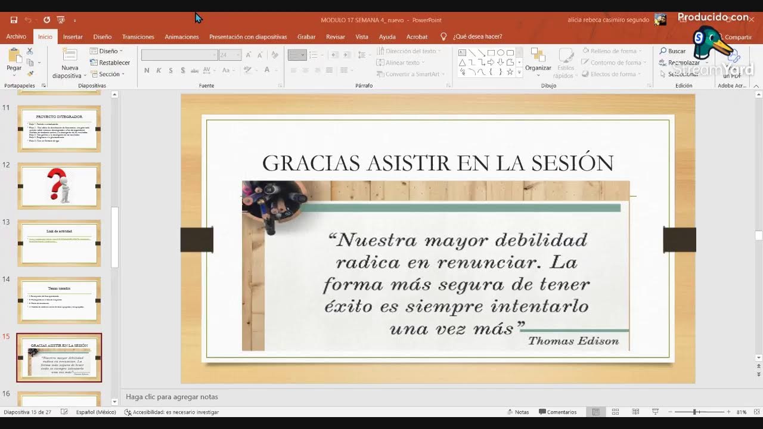Click Comentarios in the status bar

[x=558, y=412]
